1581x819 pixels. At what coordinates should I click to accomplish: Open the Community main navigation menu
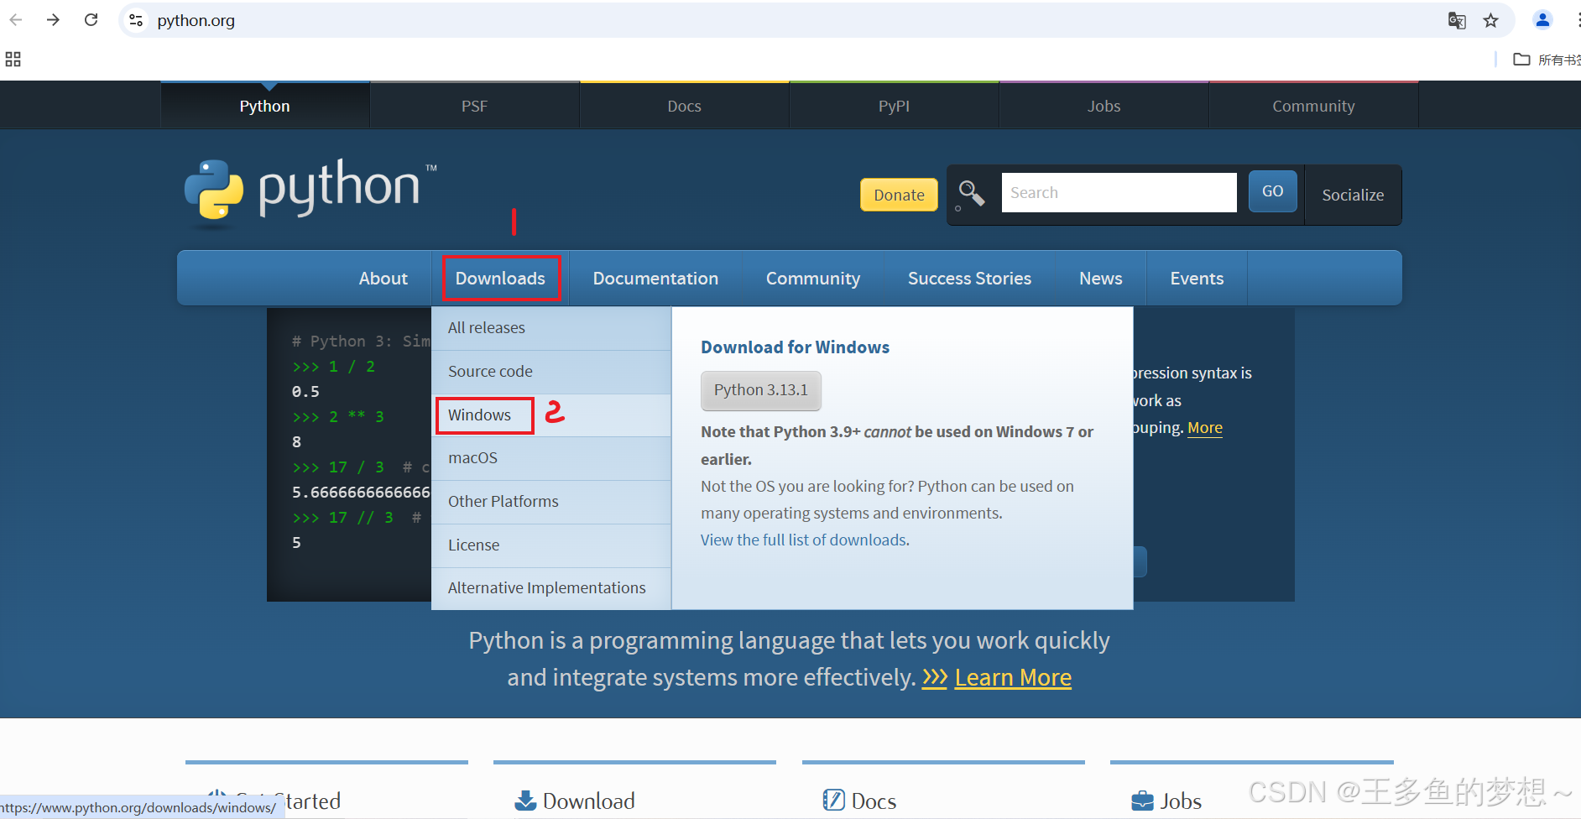pos(813,279)
